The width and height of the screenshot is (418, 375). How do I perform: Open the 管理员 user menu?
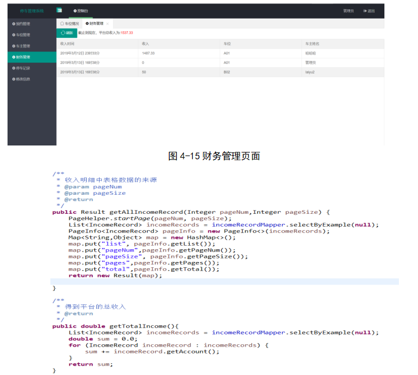pyautogui.click(x=349, y=11)
